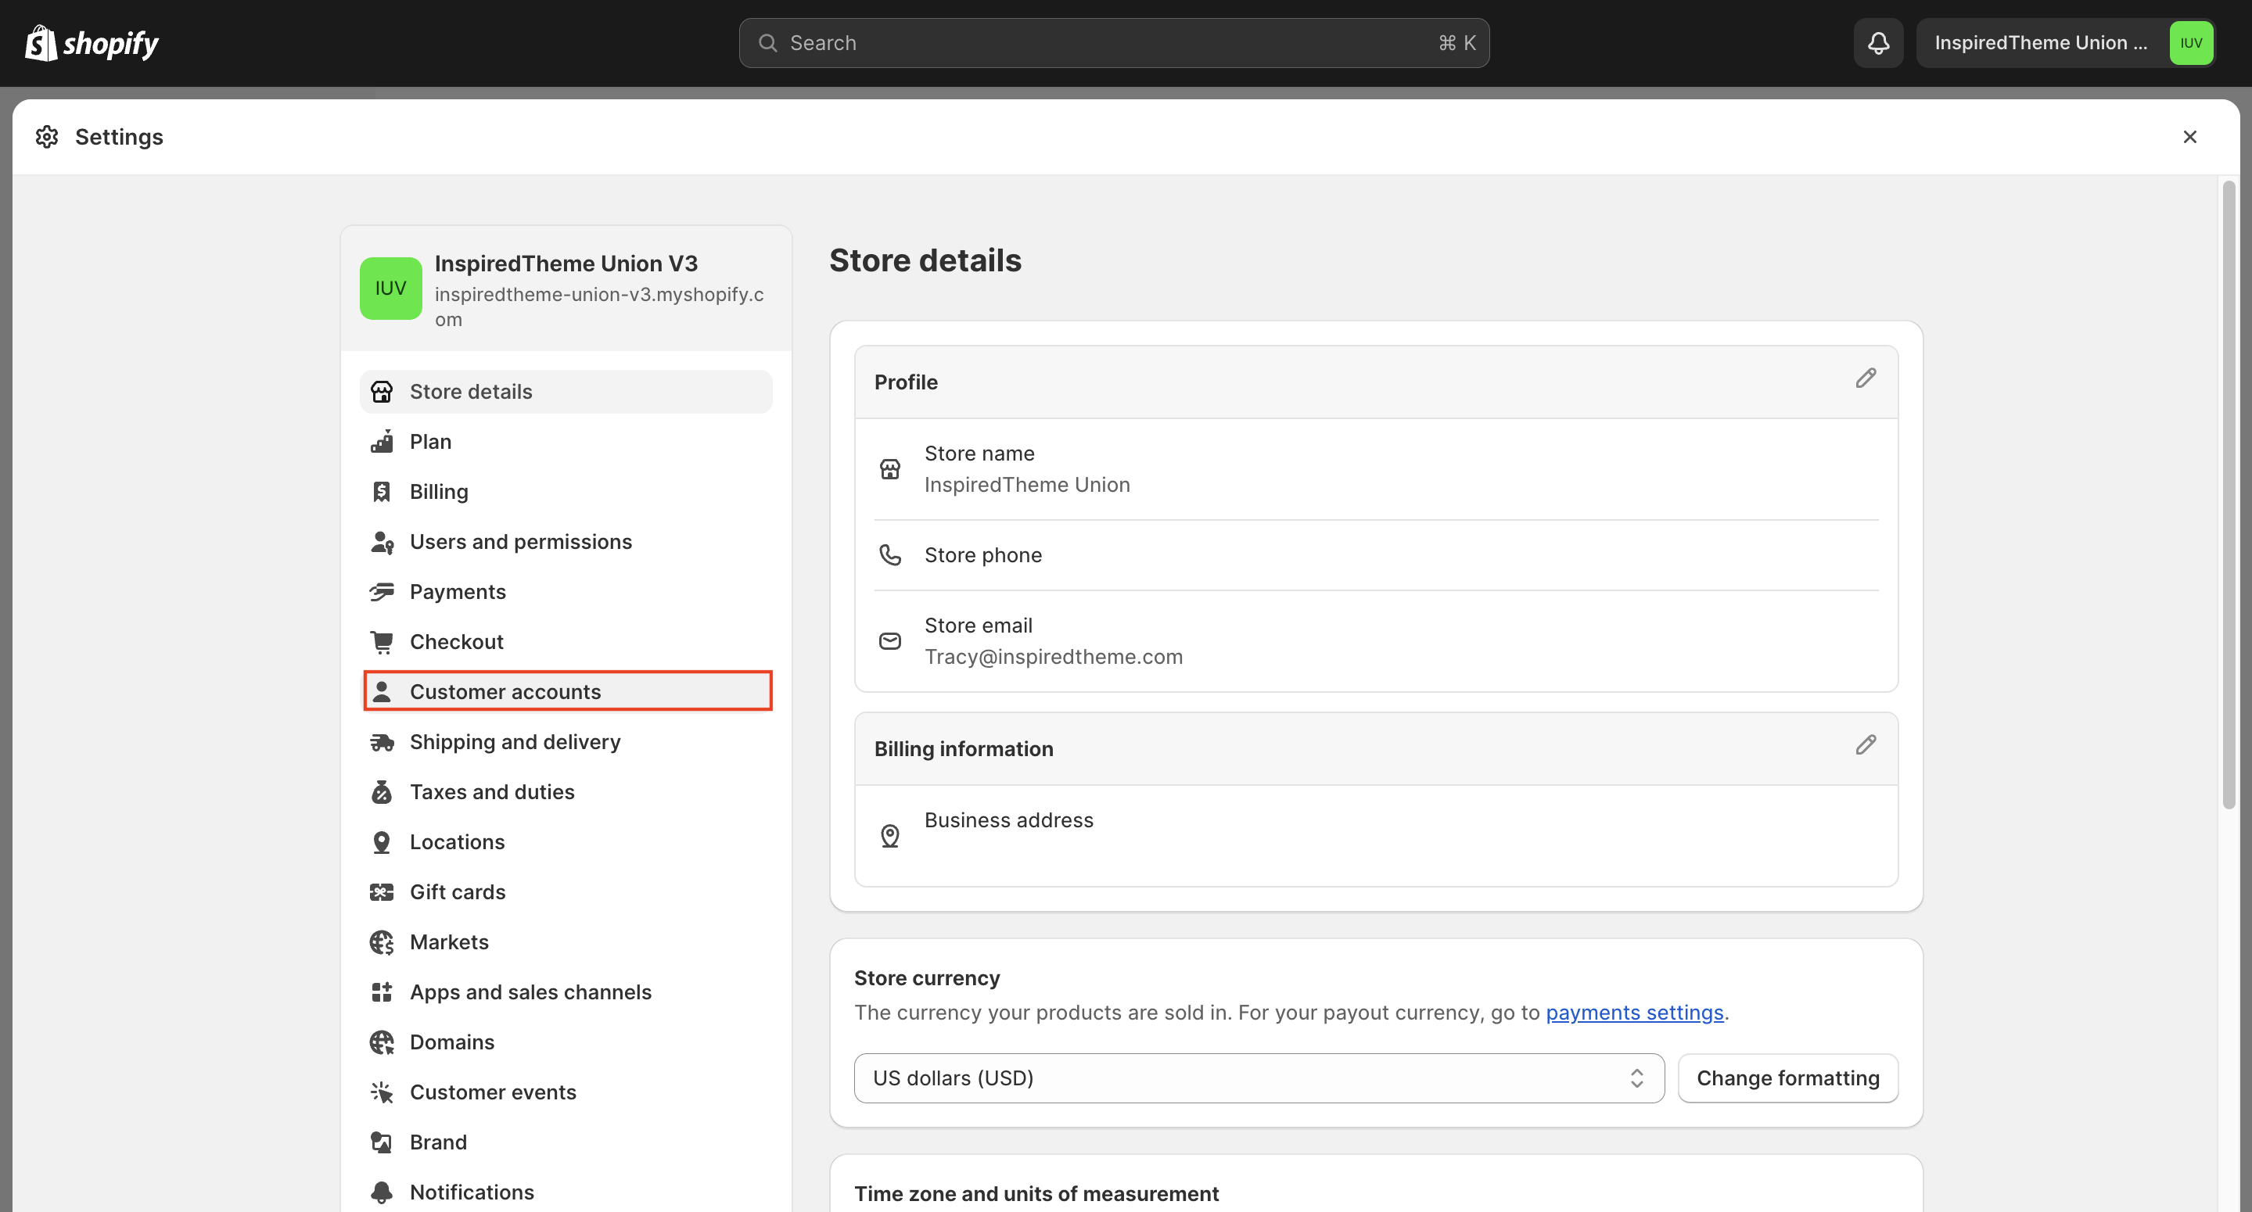2252x1212 pixels.
Task: Click the green IUV store avatar in sidebar
Action: point(390,289)
